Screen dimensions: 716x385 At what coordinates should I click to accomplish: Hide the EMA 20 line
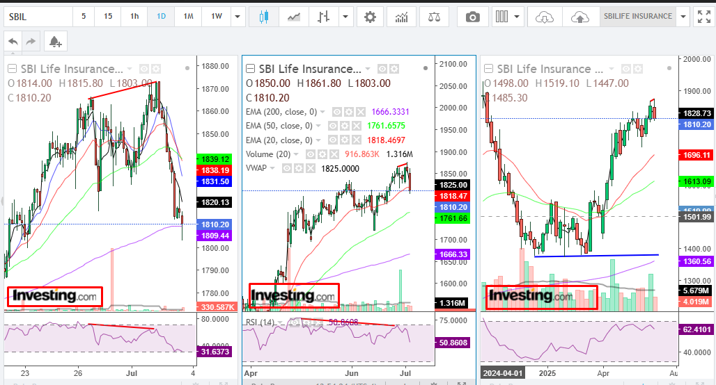pyautogui.click(x=333, y=140)
